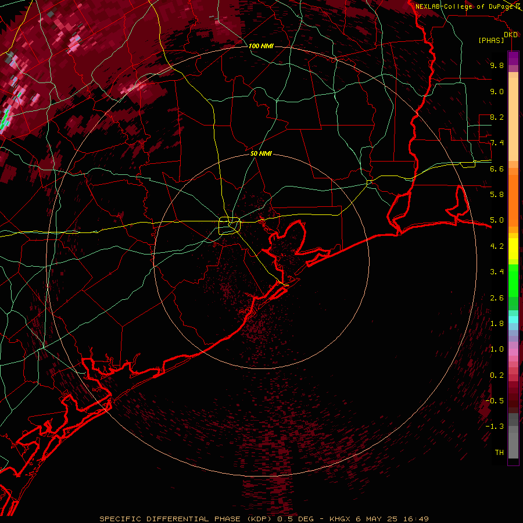
Task: Select the 1.8 scale value
Action: point(497,324)
